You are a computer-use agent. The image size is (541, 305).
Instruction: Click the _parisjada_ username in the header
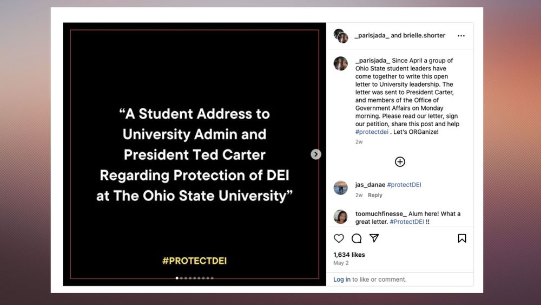point(372,36)
